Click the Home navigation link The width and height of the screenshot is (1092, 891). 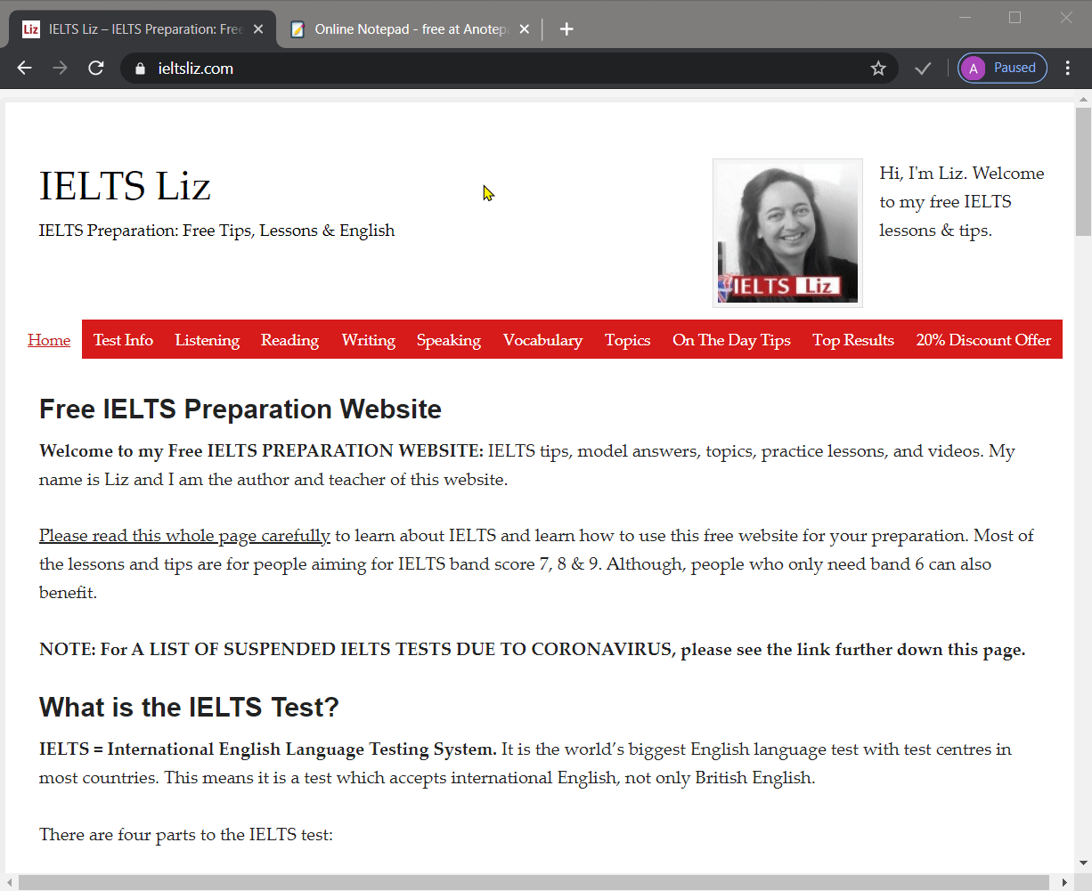[49, 340]
